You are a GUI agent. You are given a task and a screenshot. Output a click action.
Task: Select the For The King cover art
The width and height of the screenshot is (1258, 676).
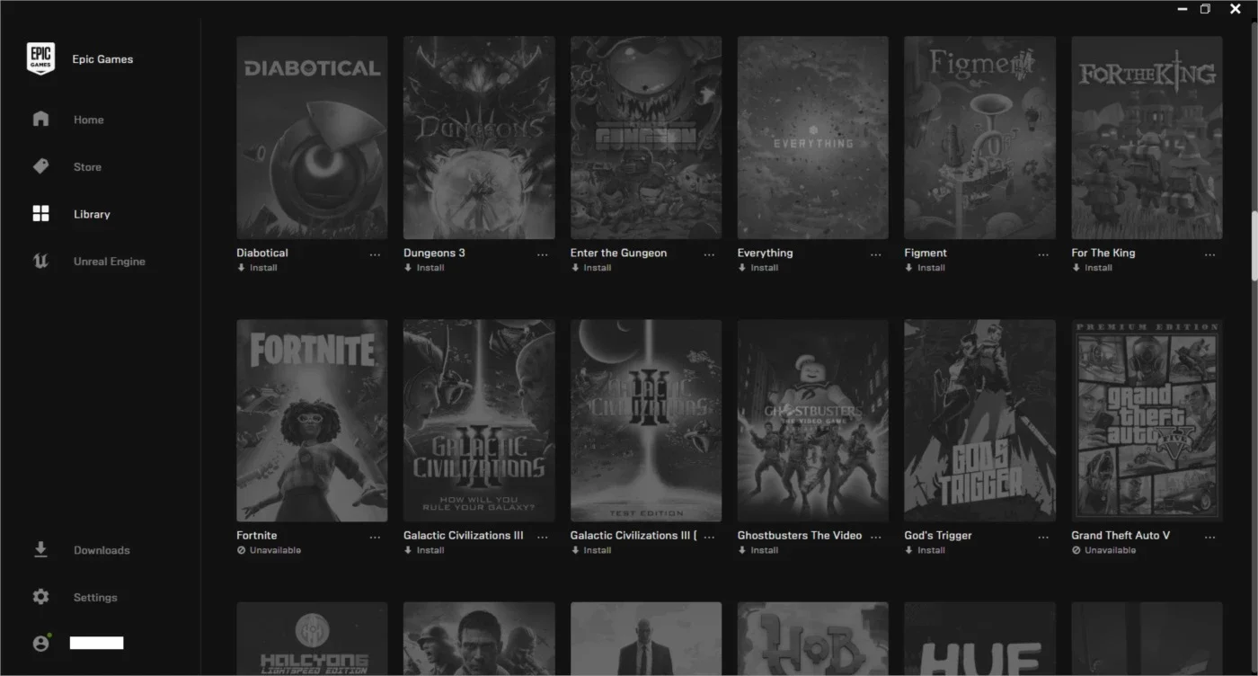pyautogui.click(x=1147, y=138)
